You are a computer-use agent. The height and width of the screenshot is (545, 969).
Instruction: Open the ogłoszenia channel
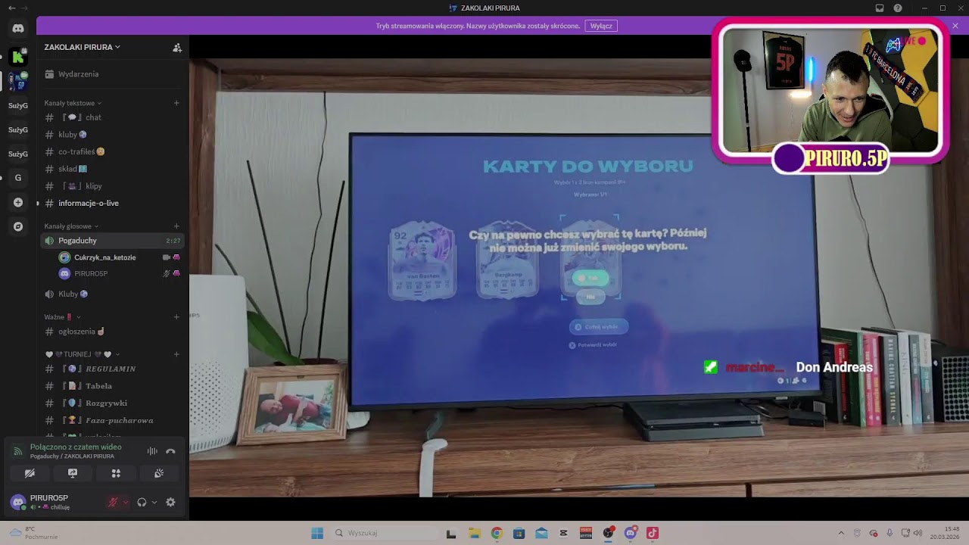[112, 332]
